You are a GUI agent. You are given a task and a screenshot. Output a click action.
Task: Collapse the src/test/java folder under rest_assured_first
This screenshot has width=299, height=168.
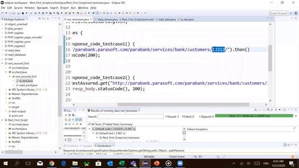(x=6, y=72)
